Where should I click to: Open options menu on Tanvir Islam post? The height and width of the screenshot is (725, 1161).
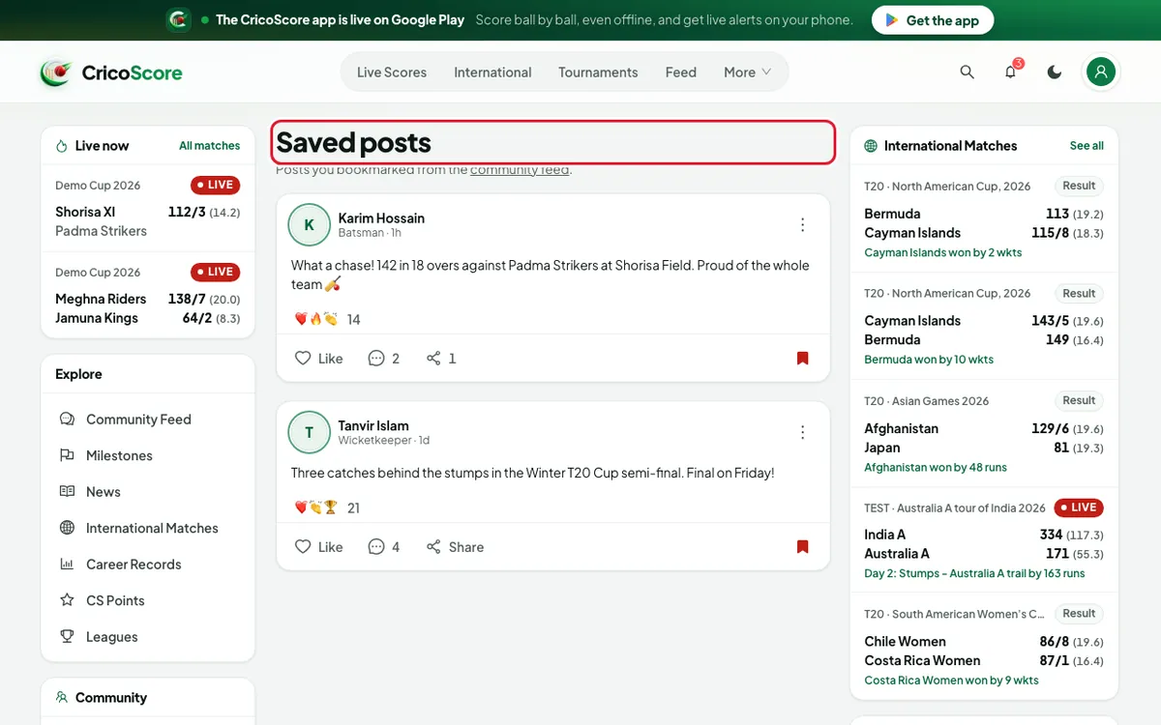802,432
